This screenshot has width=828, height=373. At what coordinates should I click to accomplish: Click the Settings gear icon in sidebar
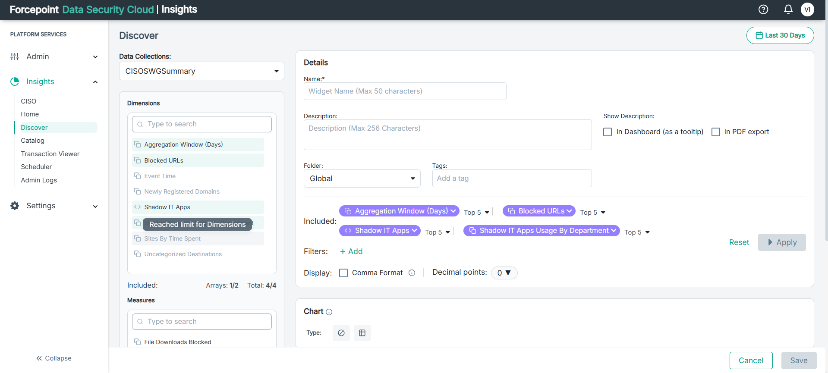click(x=15, y=206)
